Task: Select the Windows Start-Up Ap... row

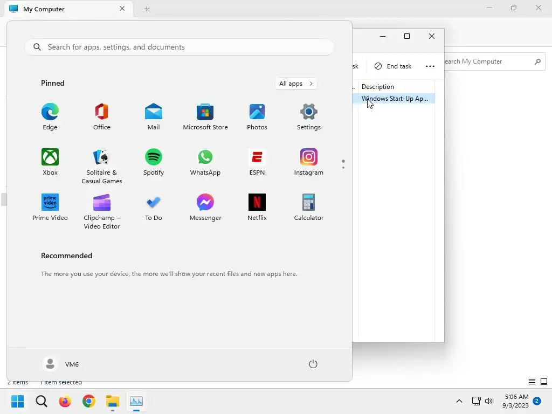Action: pyautogui.click(x=394, y=99)
